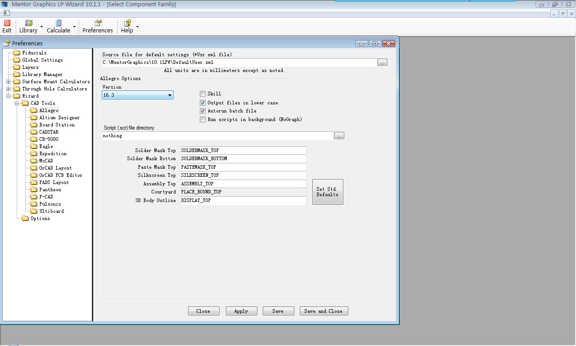
Task: Maximize the Preferences dialog window
Action: tap(375, 43)
